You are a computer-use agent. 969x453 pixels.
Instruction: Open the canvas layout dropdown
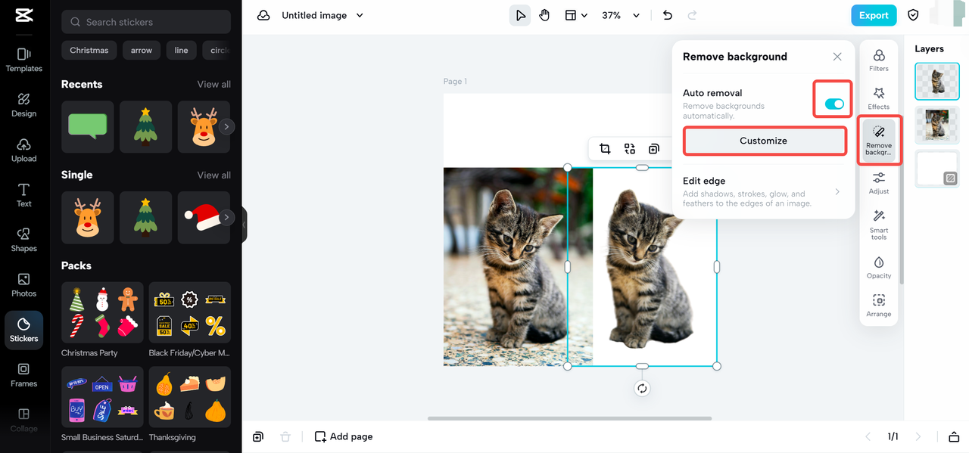click(576, 15)
